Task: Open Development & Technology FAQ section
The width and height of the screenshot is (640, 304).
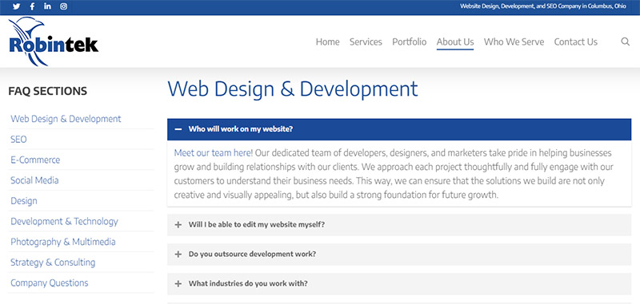Action: tap(64, 221)
